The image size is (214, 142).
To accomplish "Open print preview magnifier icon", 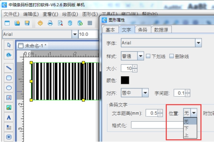I will [x=60, y=23].
